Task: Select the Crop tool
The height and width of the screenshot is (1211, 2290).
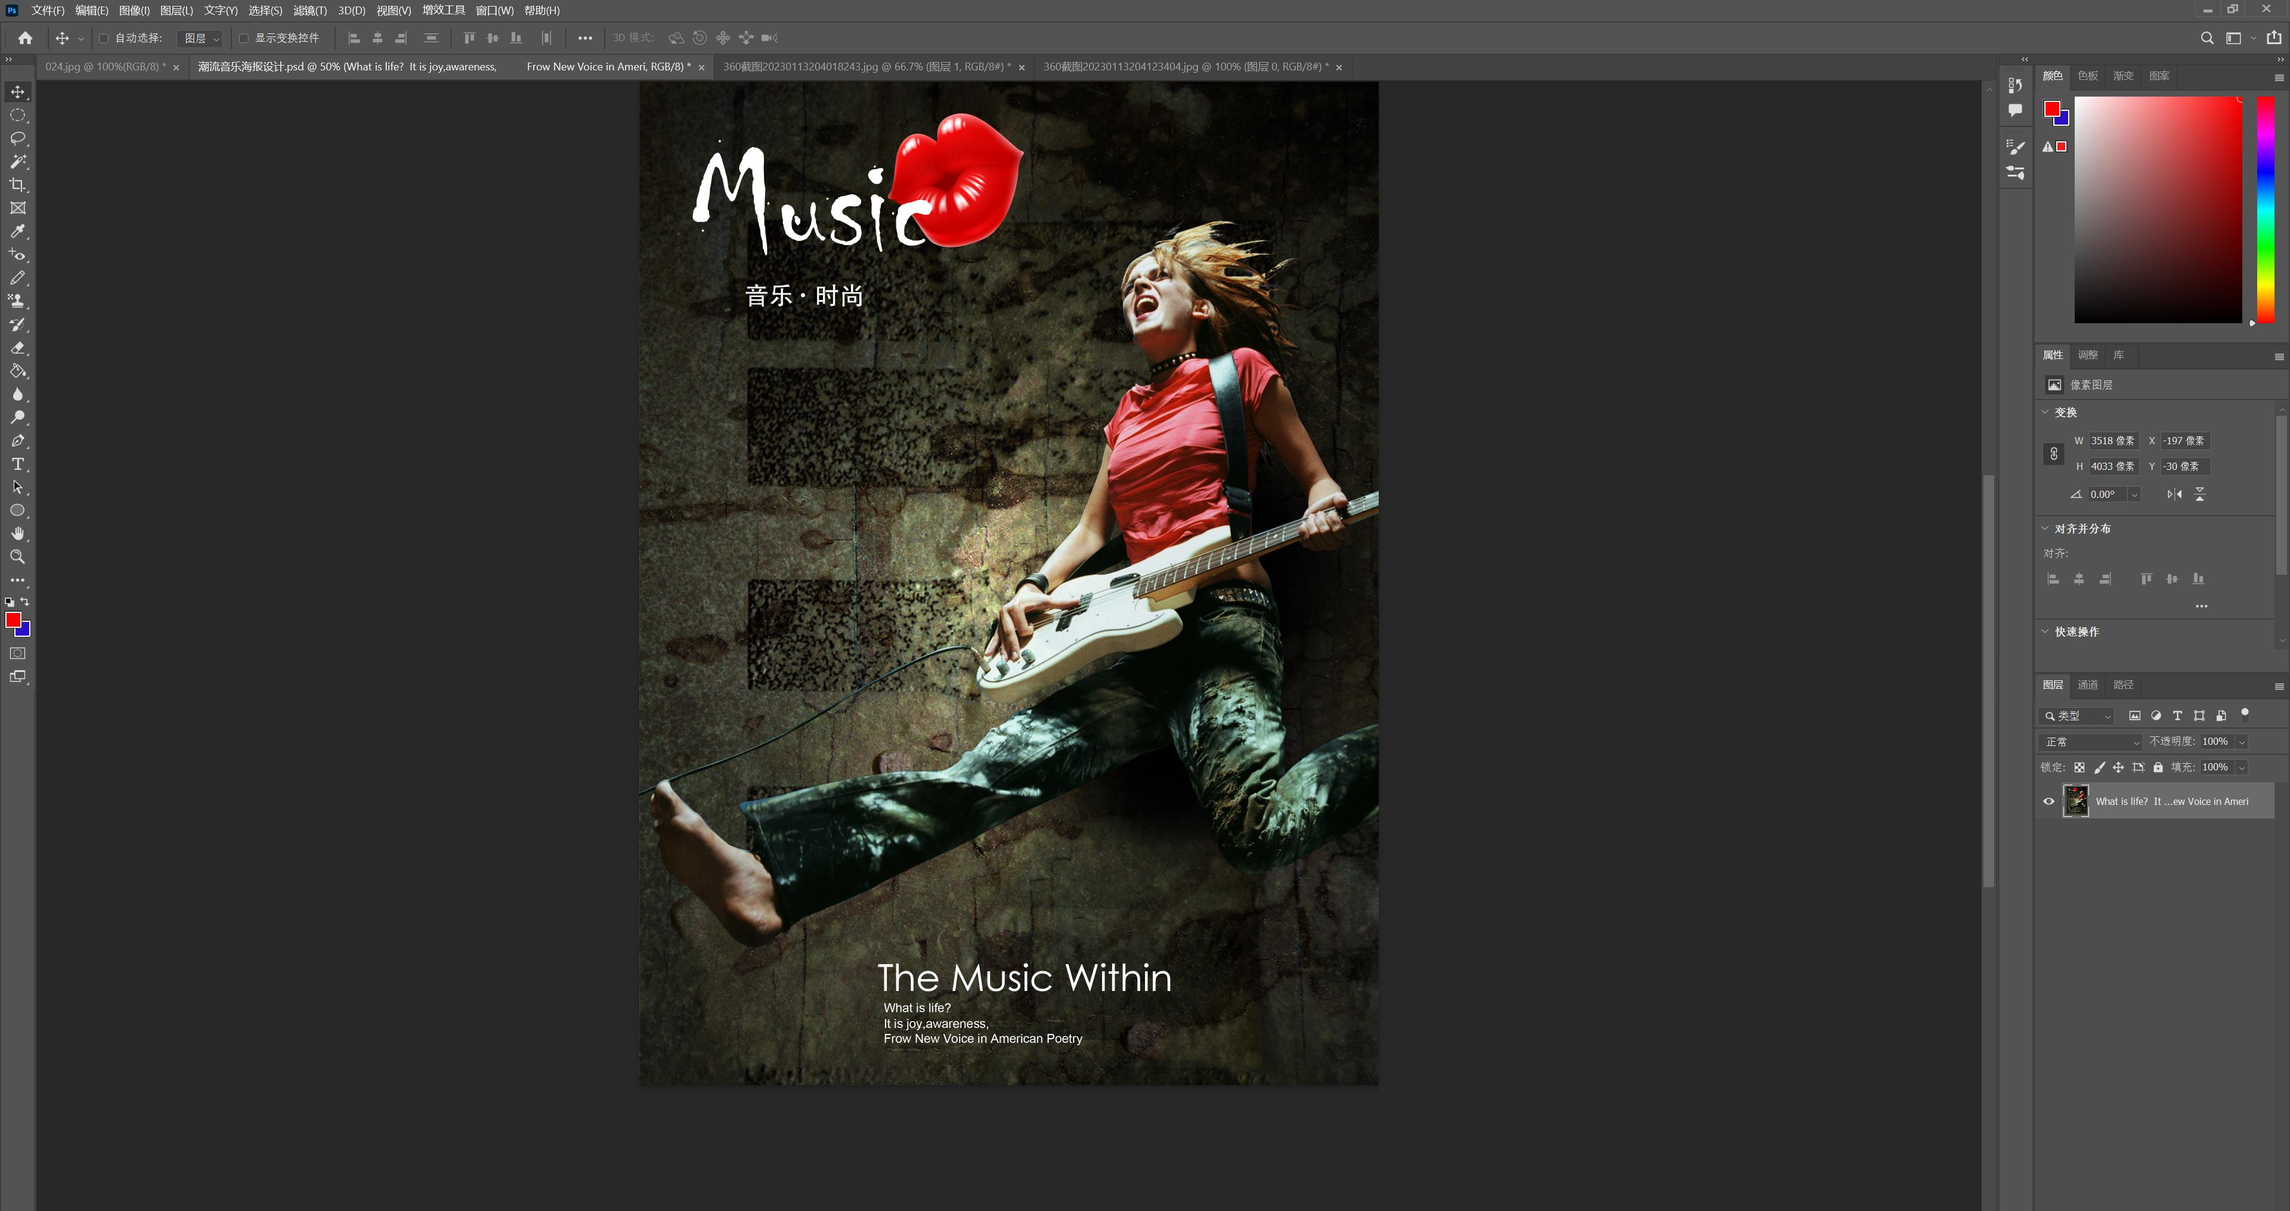Action: (x=18, y=184)
